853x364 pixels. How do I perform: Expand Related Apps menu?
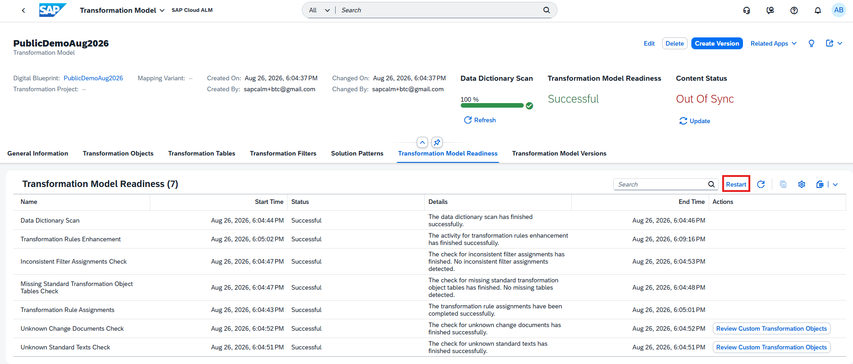click(x=774, y=43)
